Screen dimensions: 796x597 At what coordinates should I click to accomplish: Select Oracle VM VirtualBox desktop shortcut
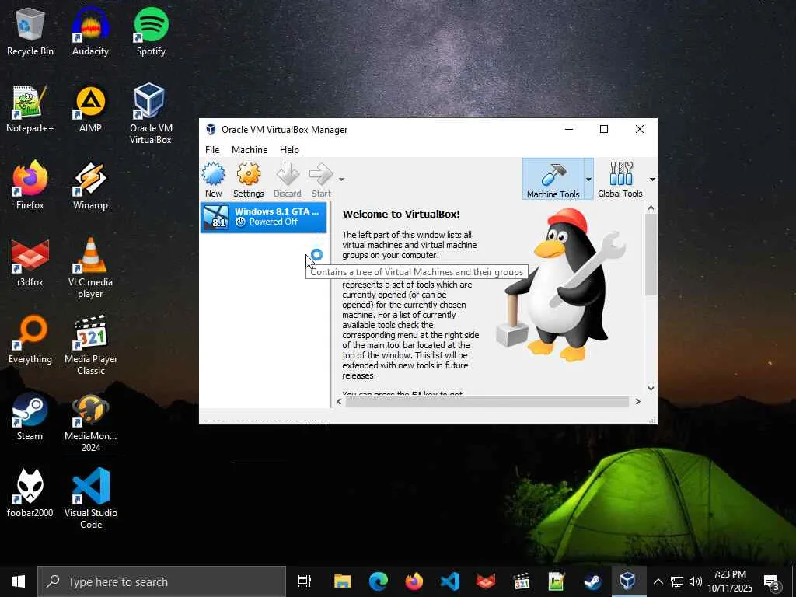point(151,113)
